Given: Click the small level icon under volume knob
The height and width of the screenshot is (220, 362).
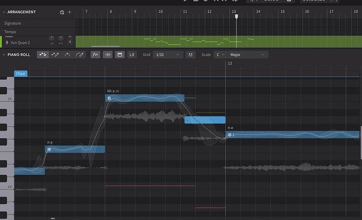Looking at the screenshot, I should pos(52,44).
